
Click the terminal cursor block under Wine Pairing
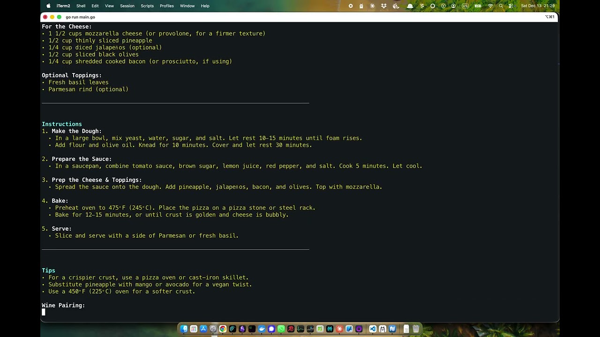tap(44, 312)
